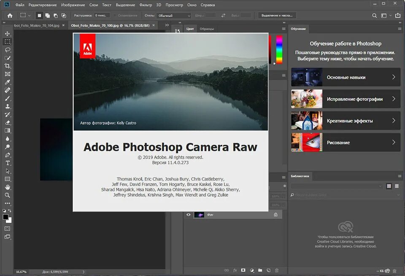The image size is (405, 276).
Task: Click the Share image icon
Action: click(x=397, y=16)
